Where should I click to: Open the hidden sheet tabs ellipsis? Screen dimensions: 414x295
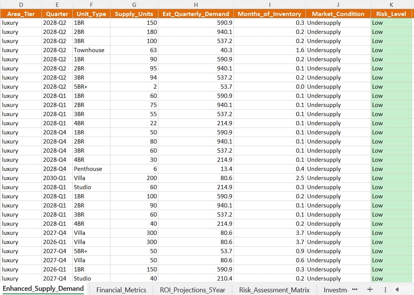355,289
